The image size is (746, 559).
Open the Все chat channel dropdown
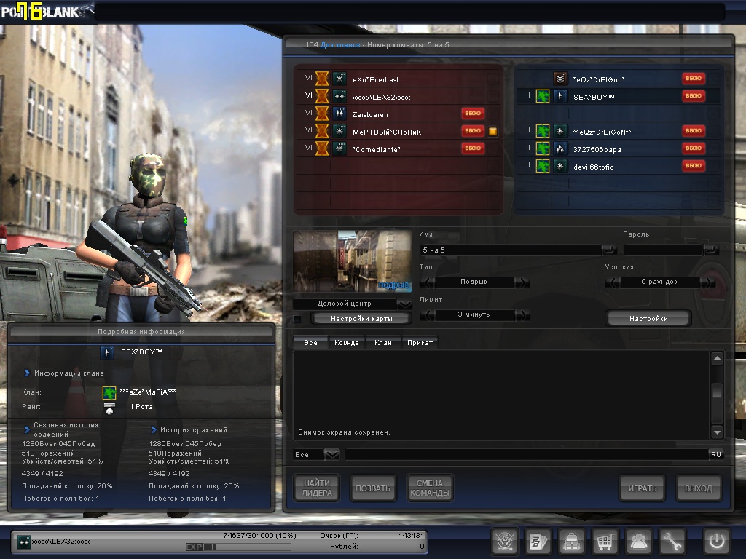coord(331,454)
